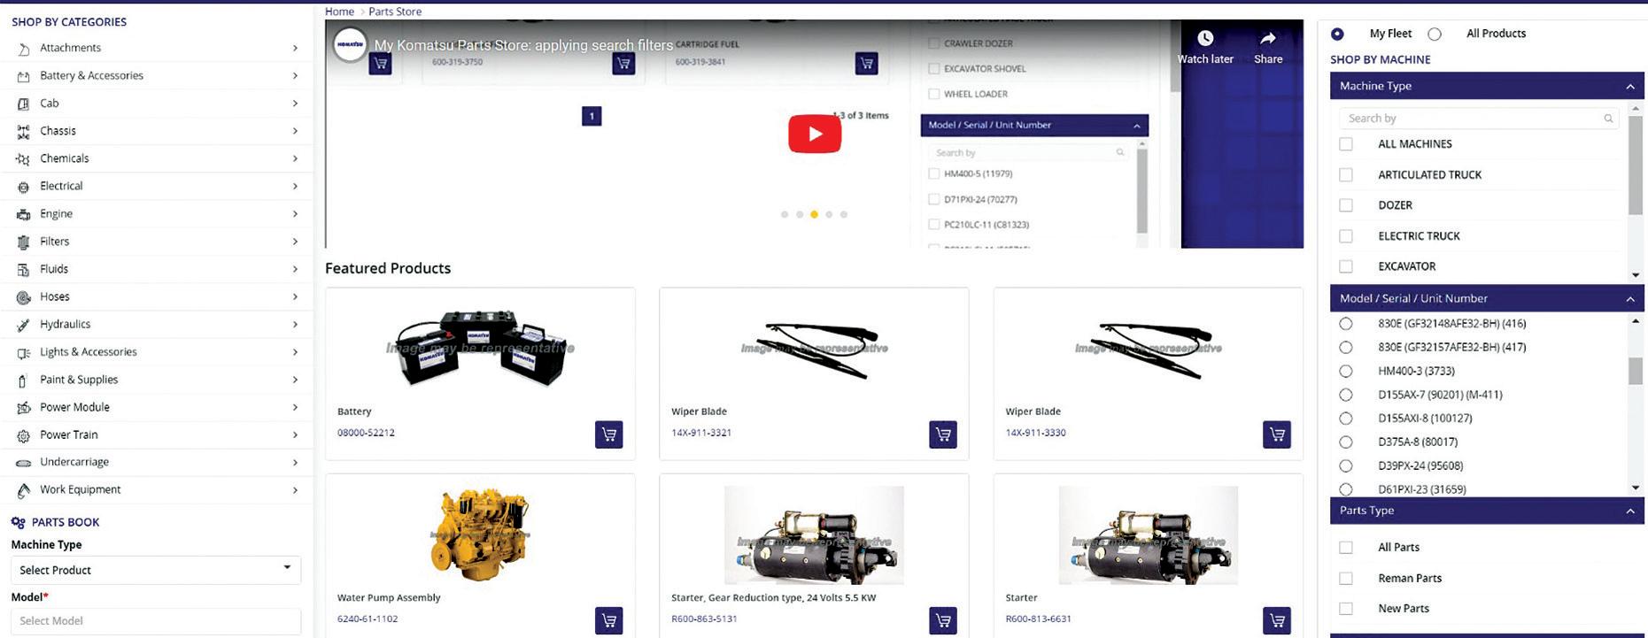Add Starter R600-813-6631 to cart
1648x638 pixels.
pos(1277,620)
